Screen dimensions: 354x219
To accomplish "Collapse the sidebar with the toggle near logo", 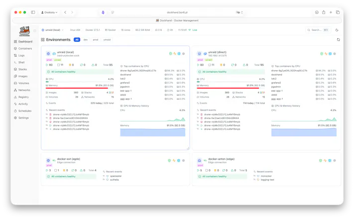I will (35, 31).
